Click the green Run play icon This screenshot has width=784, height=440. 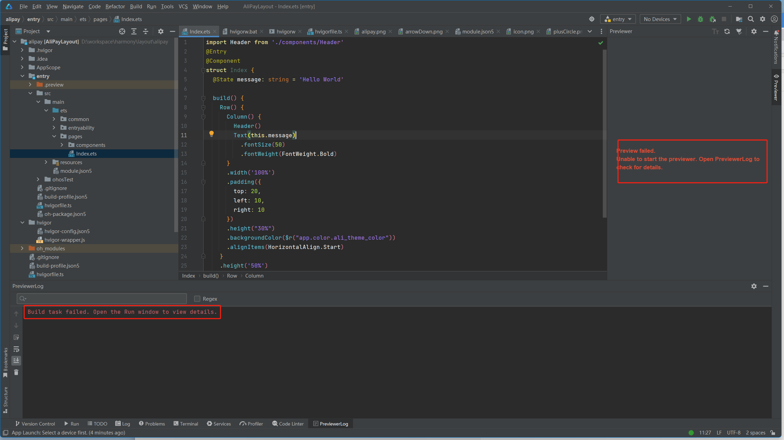689,19
